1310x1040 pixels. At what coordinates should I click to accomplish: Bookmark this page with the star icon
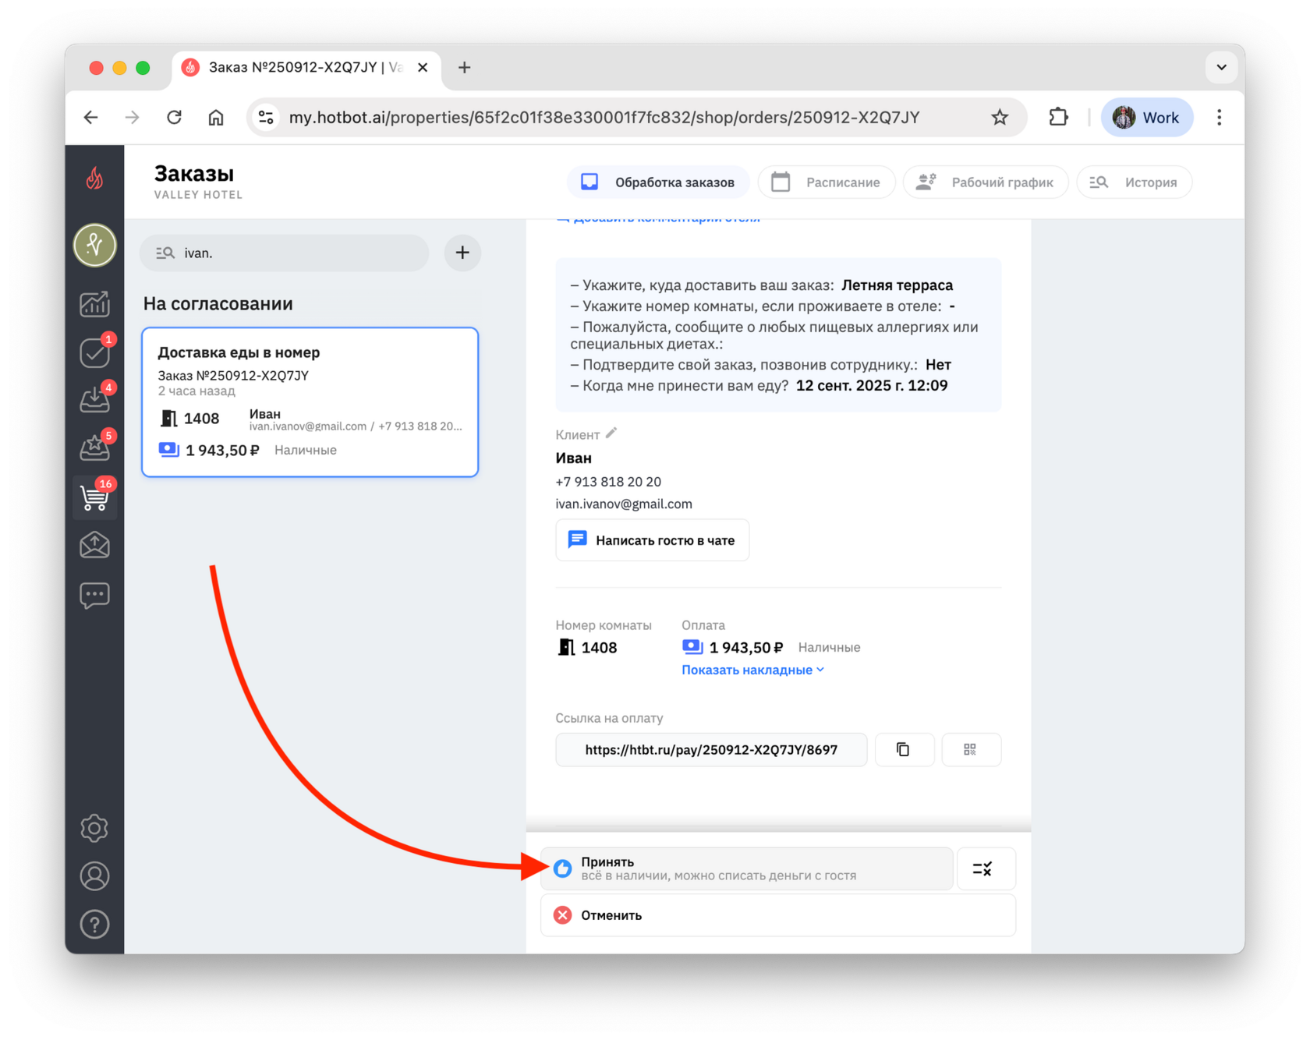tap(1000, 118)
